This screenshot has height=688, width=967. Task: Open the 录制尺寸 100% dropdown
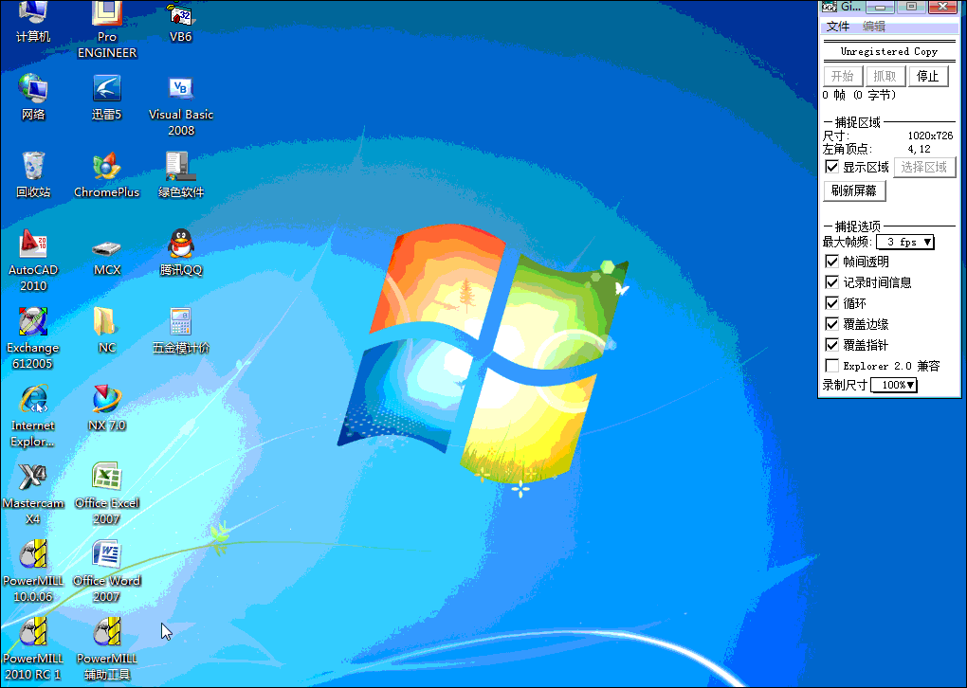(x=894, y=386)
